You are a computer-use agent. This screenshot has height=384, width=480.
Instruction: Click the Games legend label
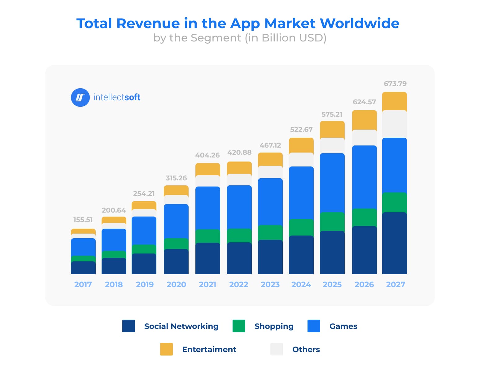click(x=343, y=326)
